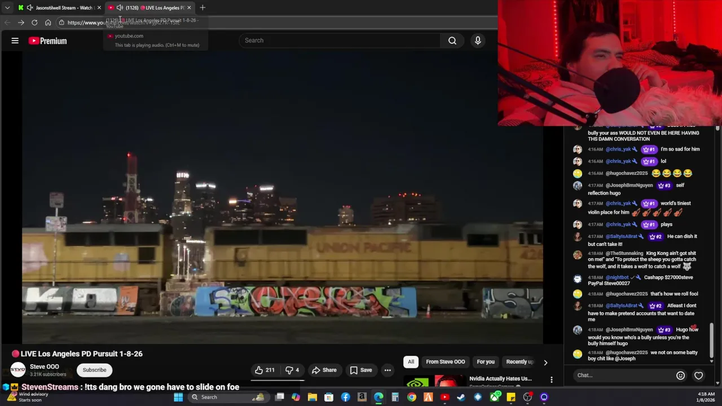Image resolution: width=722 pixels, height=406 pixels.
Task: Open Xbox app on taskbar
Action: click(x=495, y=397)
